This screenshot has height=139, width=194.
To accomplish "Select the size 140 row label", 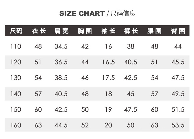I will coord(16,94).
